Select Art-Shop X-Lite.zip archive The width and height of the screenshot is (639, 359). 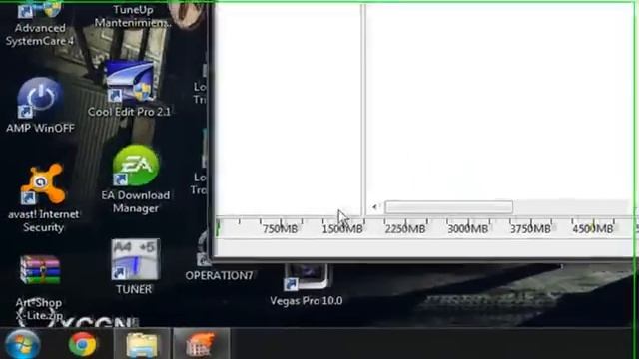[x=40, y=287]
